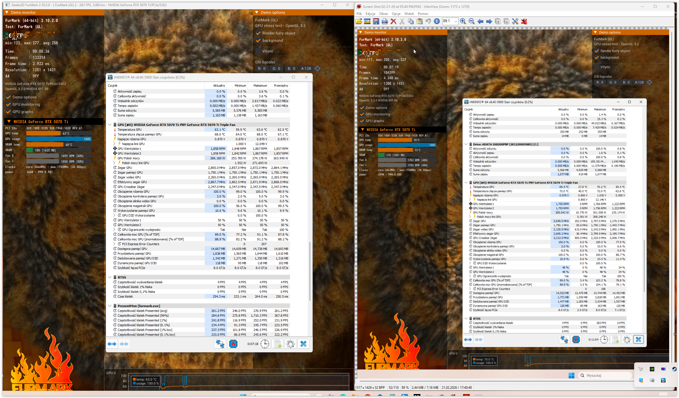679x398 pixels.
Task: Click the Maksimum column header
Action: coord(260,86)
